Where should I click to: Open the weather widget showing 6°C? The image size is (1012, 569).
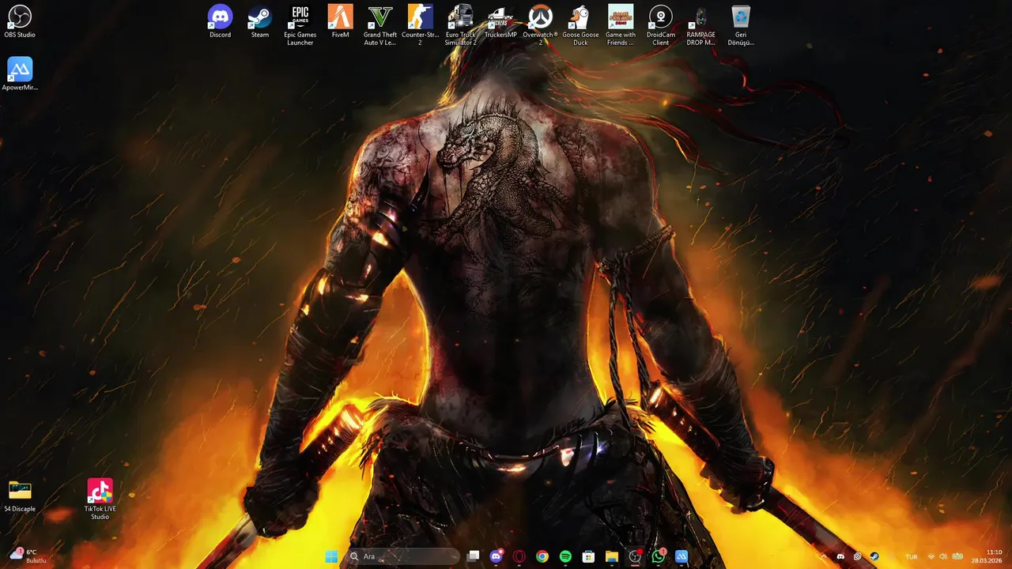point(28,556)
